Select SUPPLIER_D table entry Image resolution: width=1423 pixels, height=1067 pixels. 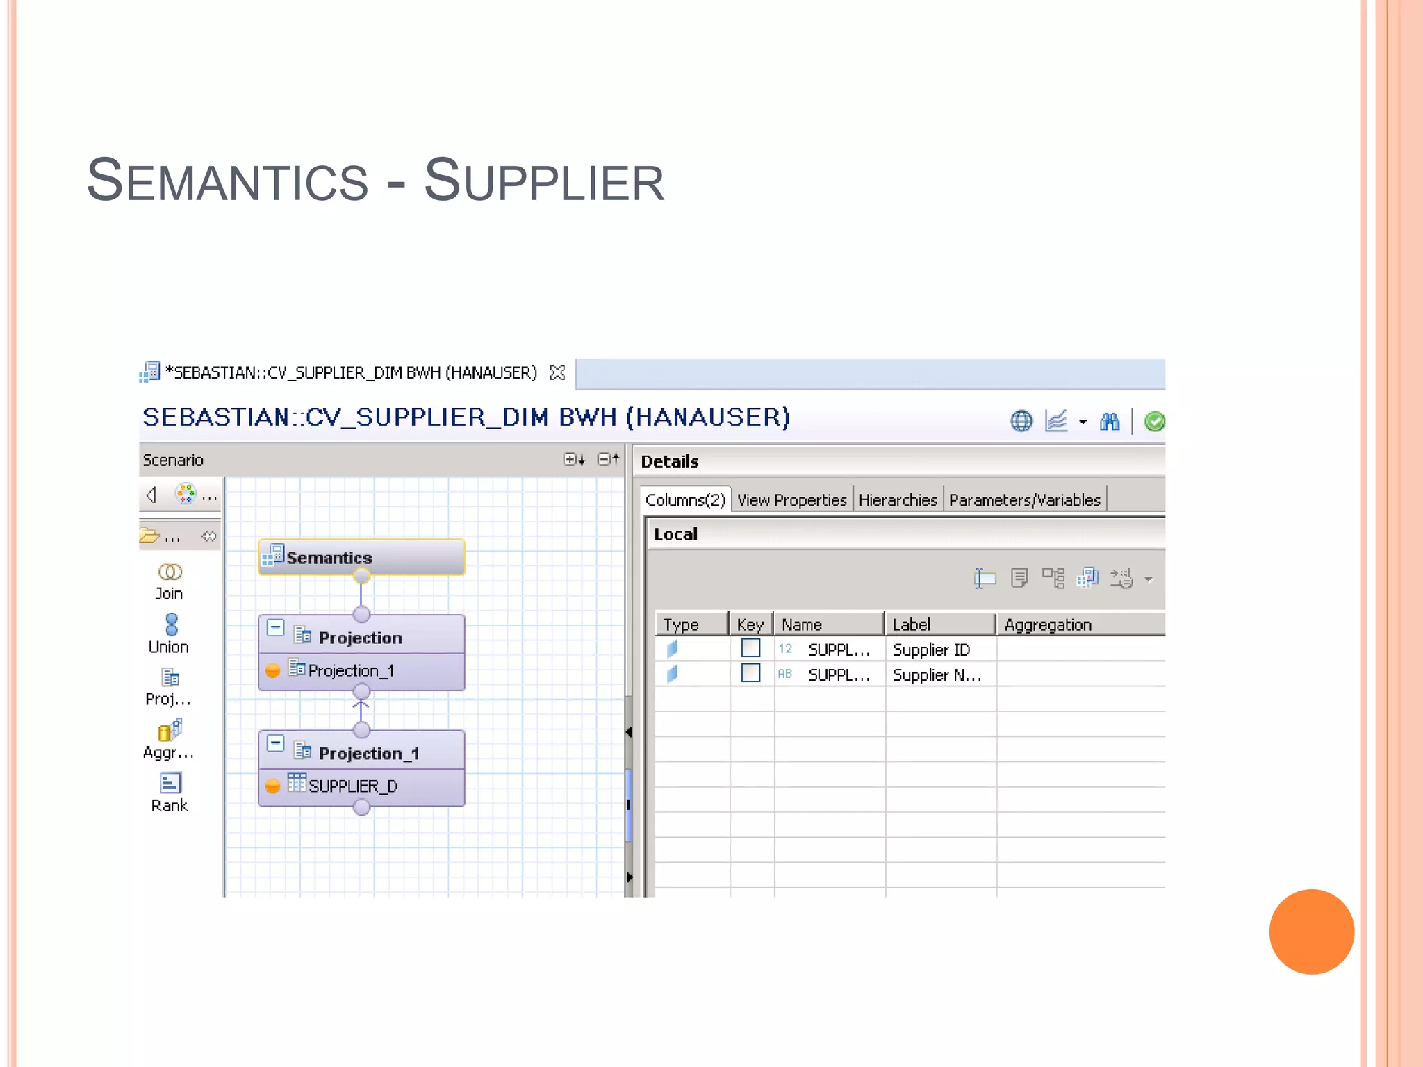pos(361,786)
